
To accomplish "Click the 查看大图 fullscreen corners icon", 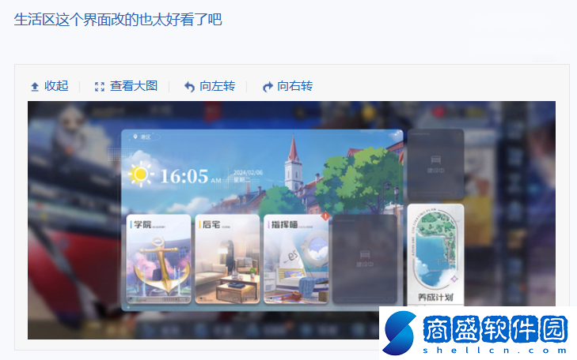I will (100, 87).
